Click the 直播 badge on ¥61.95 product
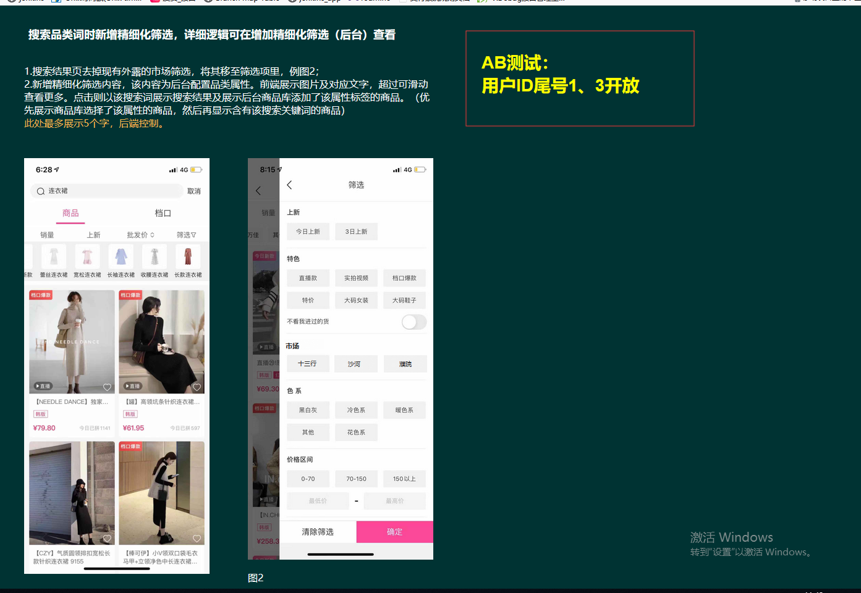This screenshot has width=861, height=593. (133, 386)
